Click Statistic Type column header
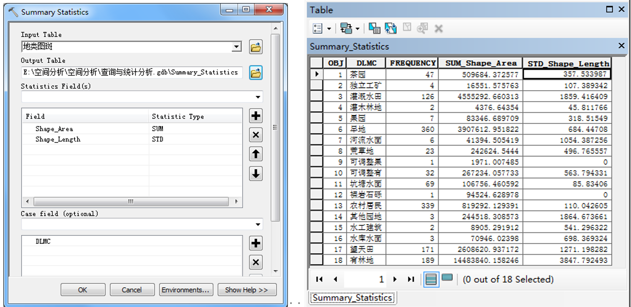This screenshot has width=631, height=307. point(195,116)
